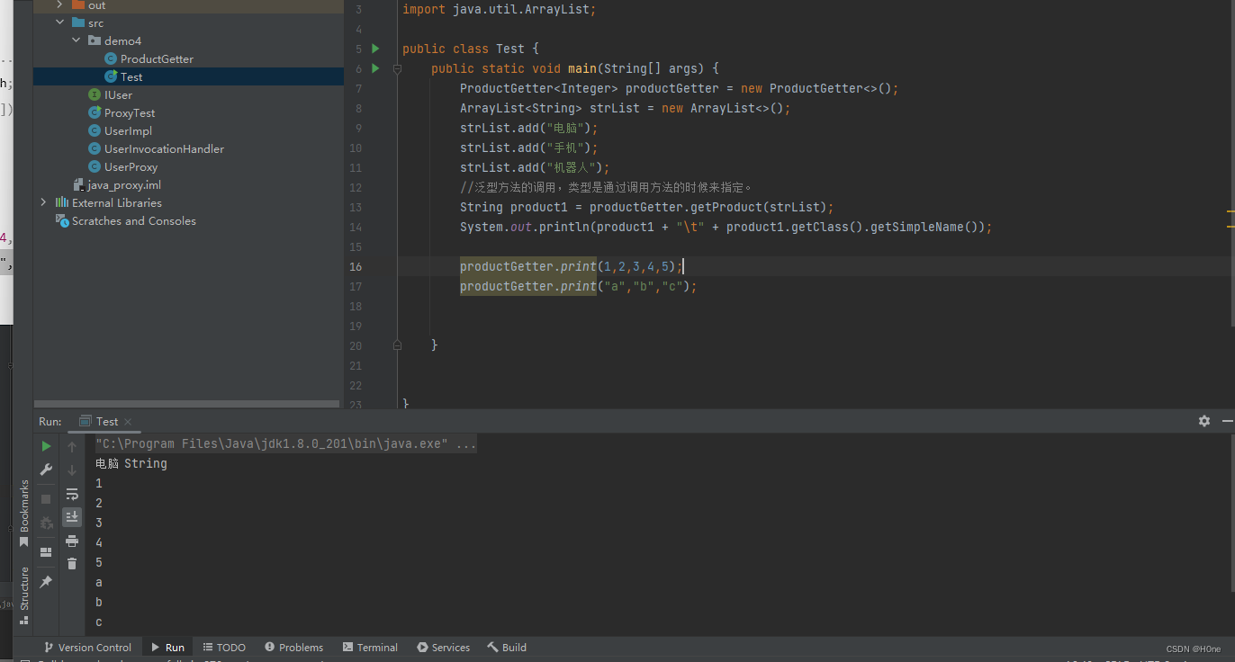The width and height of the screenshot is (1235, 662).
Task: Click the exit/debug bug icon in Run panel
Action: pos(46,523)
